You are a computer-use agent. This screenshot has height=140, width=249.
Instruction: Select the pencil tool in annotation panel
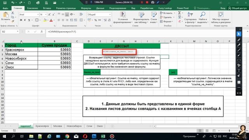click(x=239, y=40)
